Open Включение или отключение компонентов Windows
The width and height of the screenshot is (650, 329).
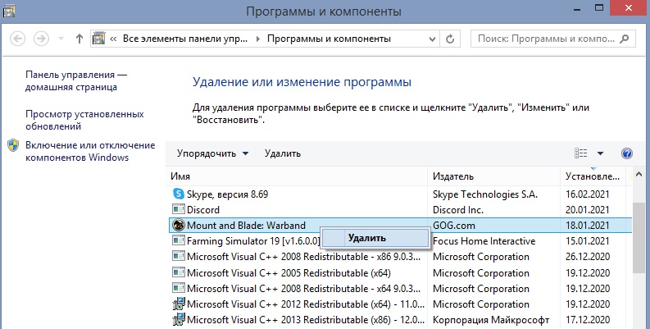(90, 151)
